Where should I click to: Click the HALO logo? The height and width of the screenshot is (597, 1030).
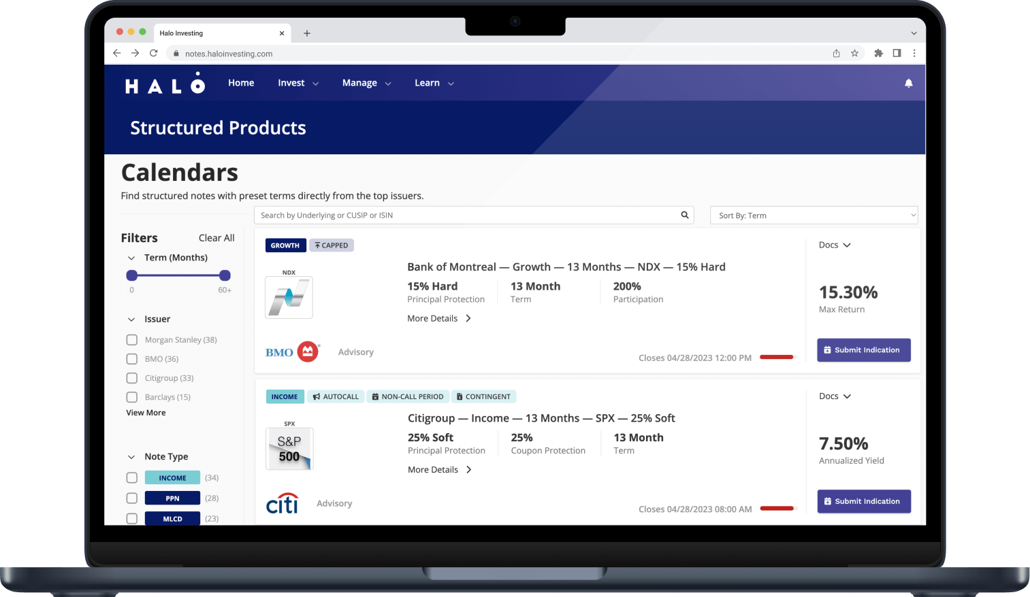click(165, 83)
